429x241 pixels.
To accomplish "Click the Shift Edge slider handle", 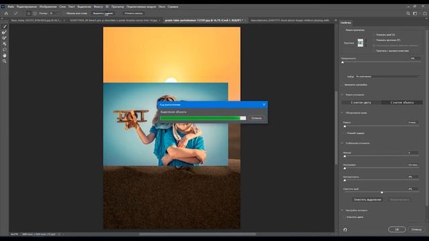I will coord(382,192).
